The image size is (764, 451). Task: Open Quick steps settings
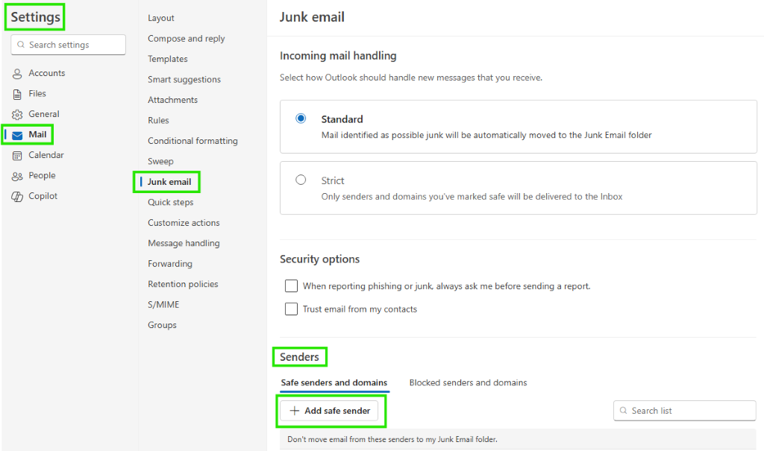click(171, 202)
